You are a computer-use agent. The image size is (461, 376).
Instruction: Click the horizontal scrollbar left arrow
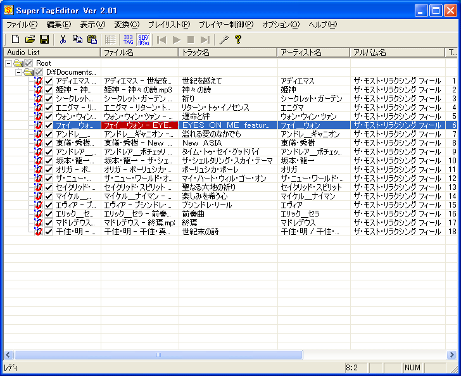pos(8,355)
